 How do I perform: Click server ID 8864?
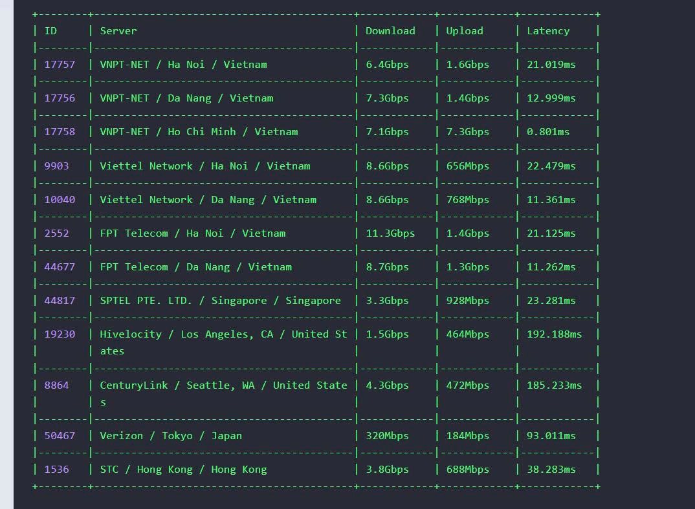56,385
